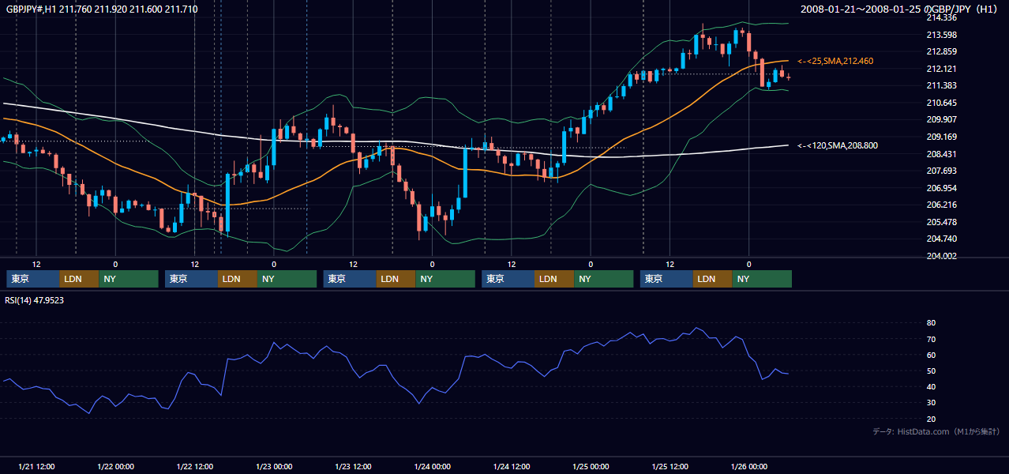This screenshot has height=474, width=1009.
Task: Click the 1/21 12:00 time axis label
Action: click(x=36, y=466)
